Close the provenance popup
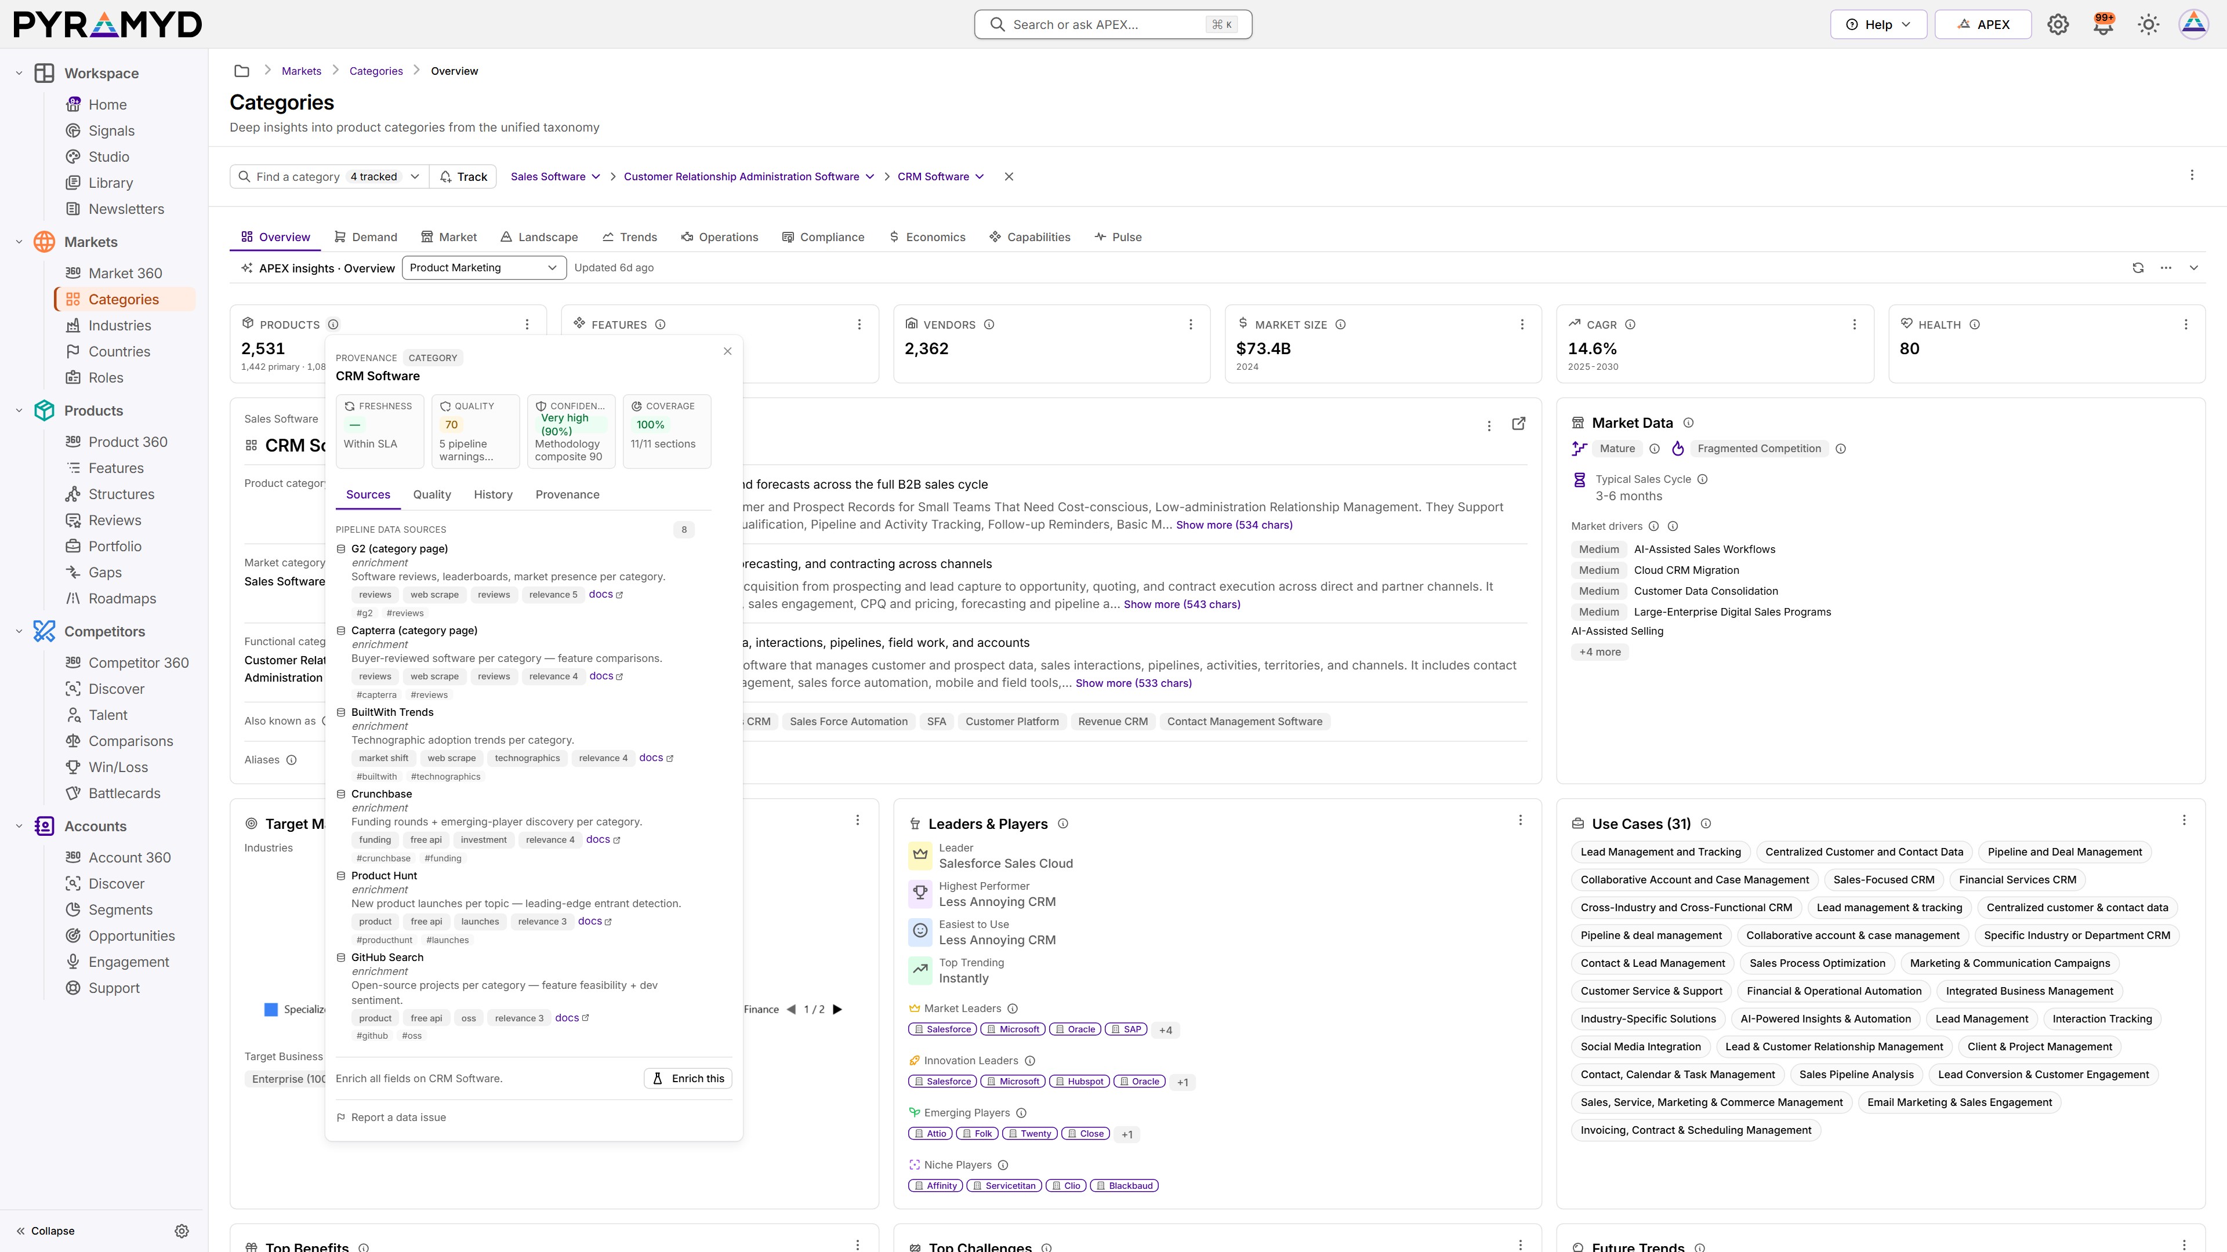 [x=727, y=351]
